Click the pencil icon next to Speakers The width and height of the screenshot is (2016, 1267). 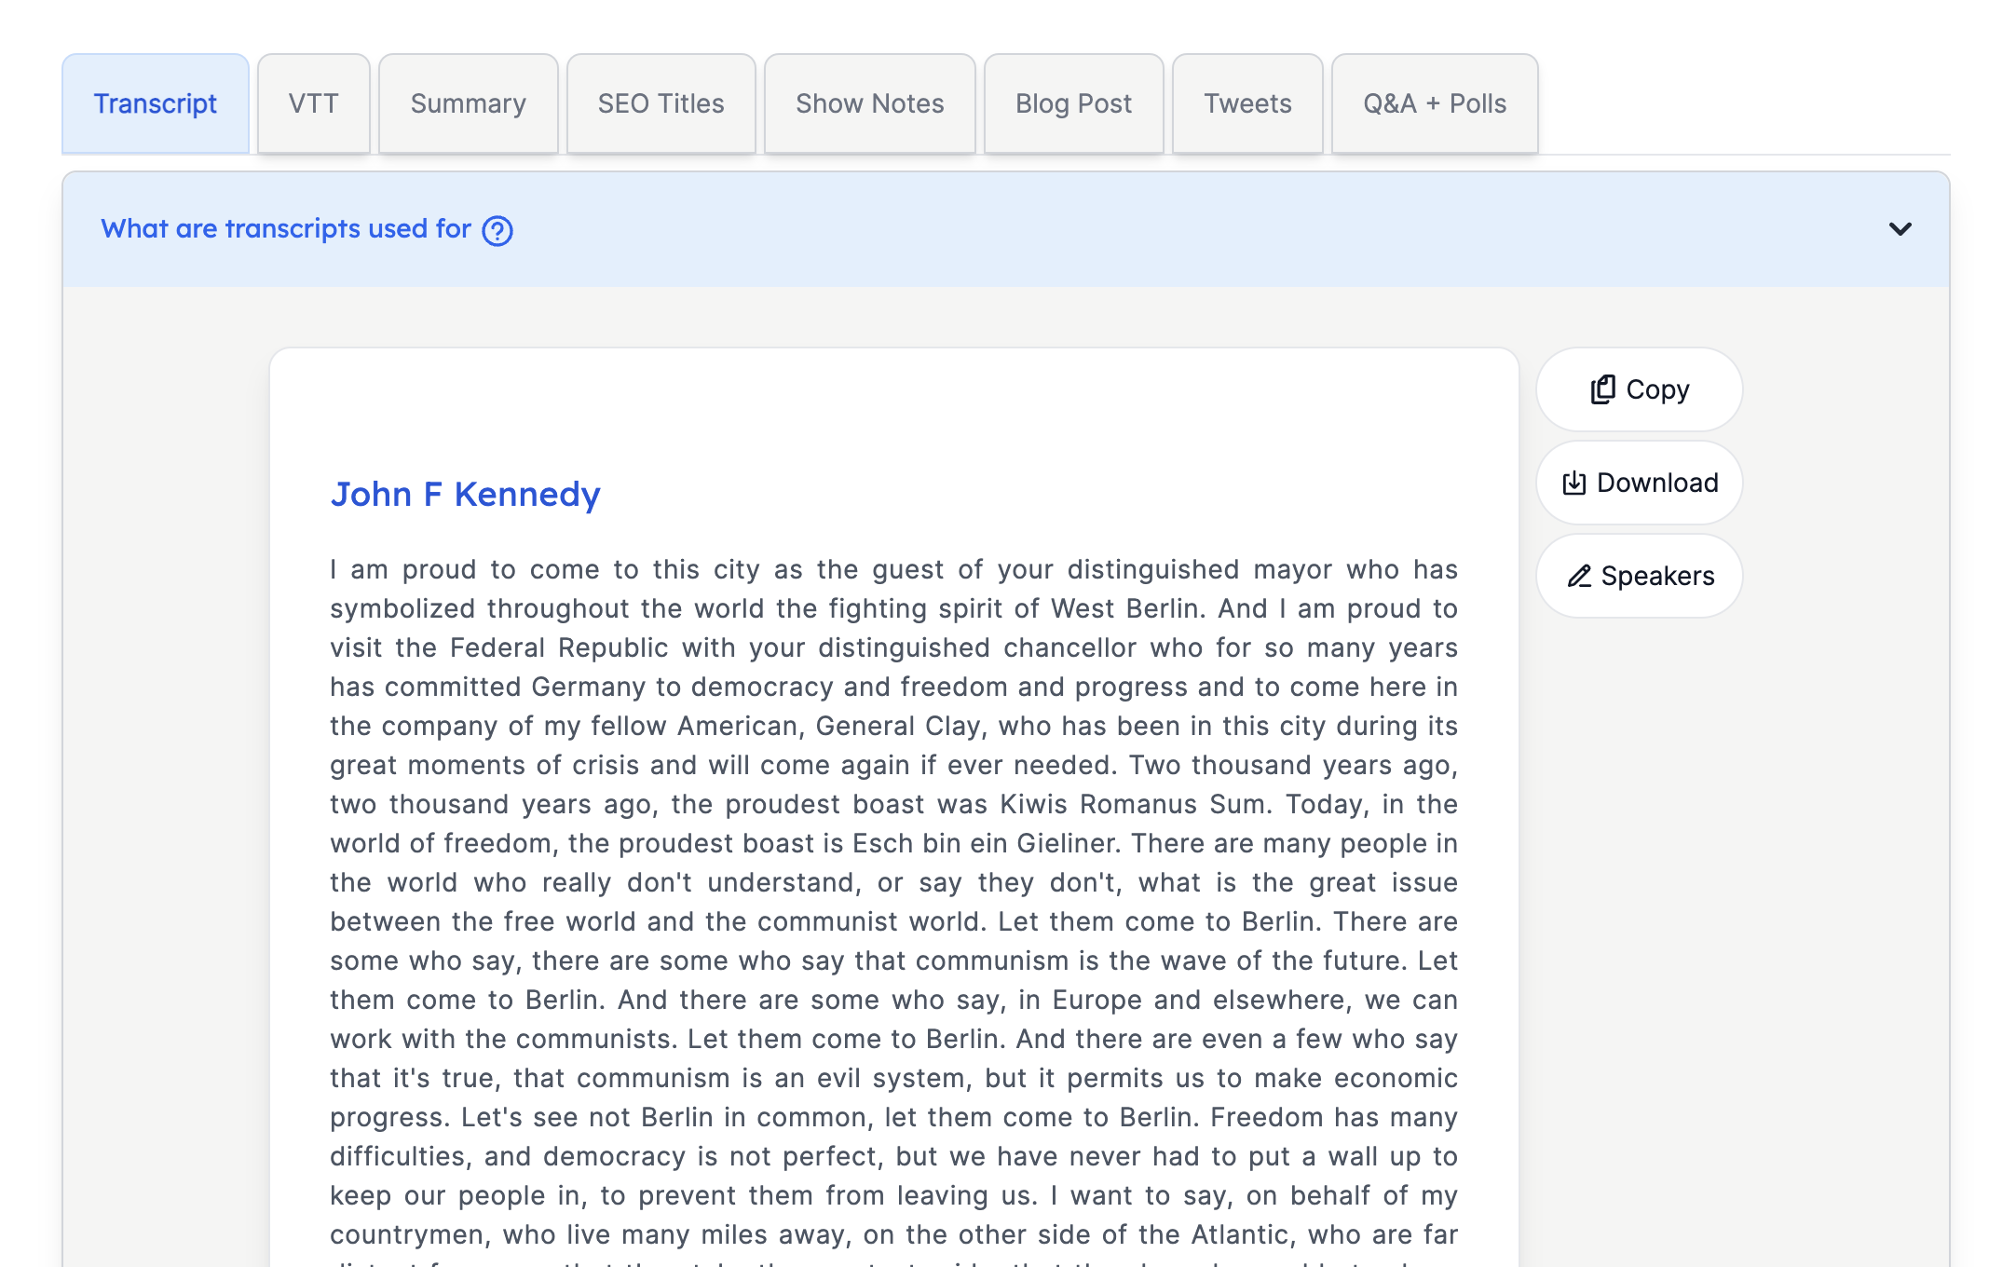[1579, 576]
